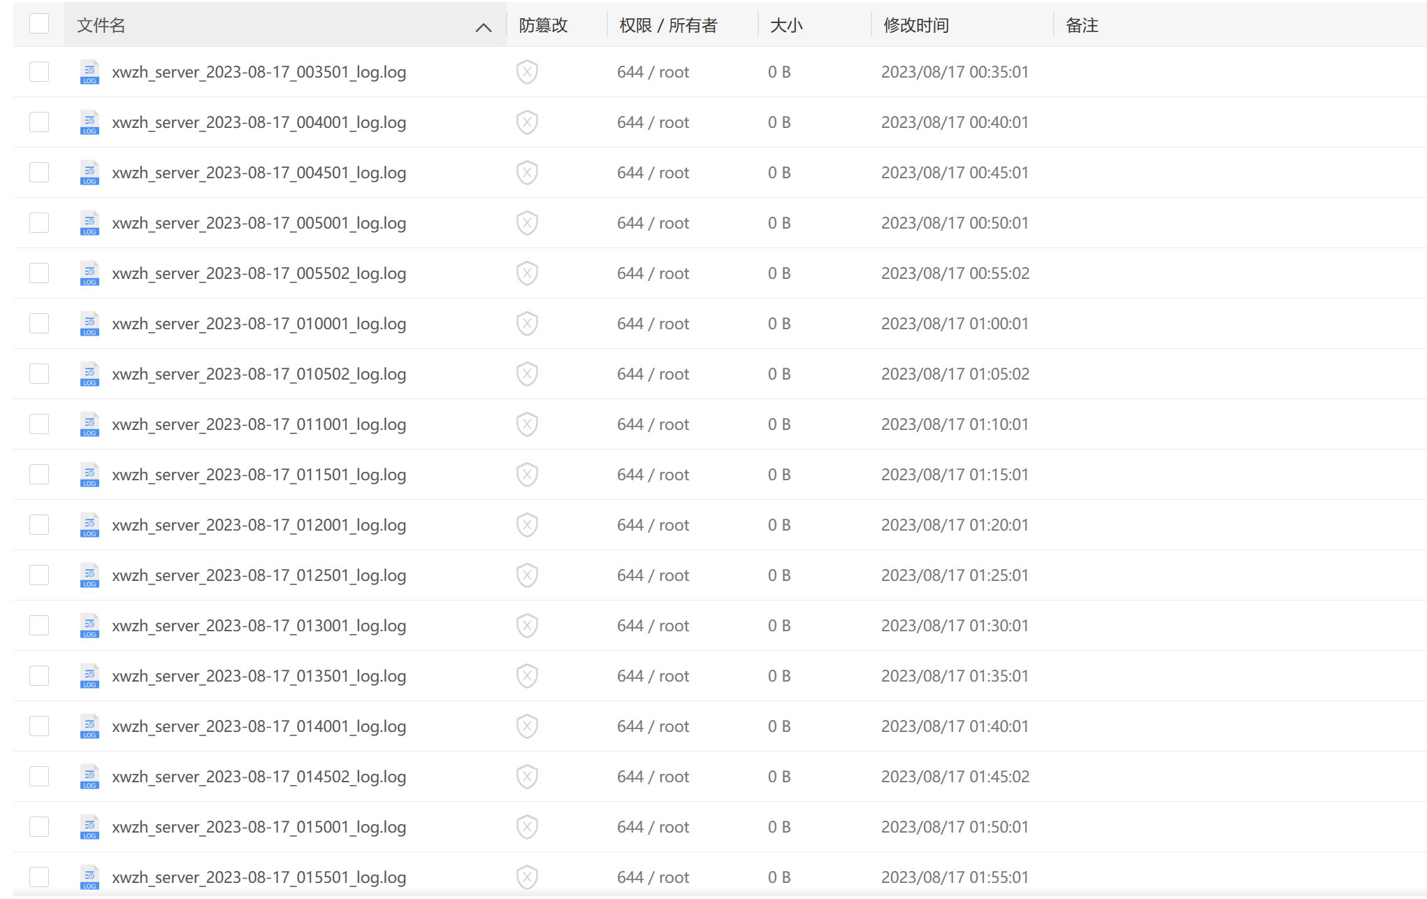Click remark cell of 003501 log row
1427x899 pixels.
(1240, 72)
